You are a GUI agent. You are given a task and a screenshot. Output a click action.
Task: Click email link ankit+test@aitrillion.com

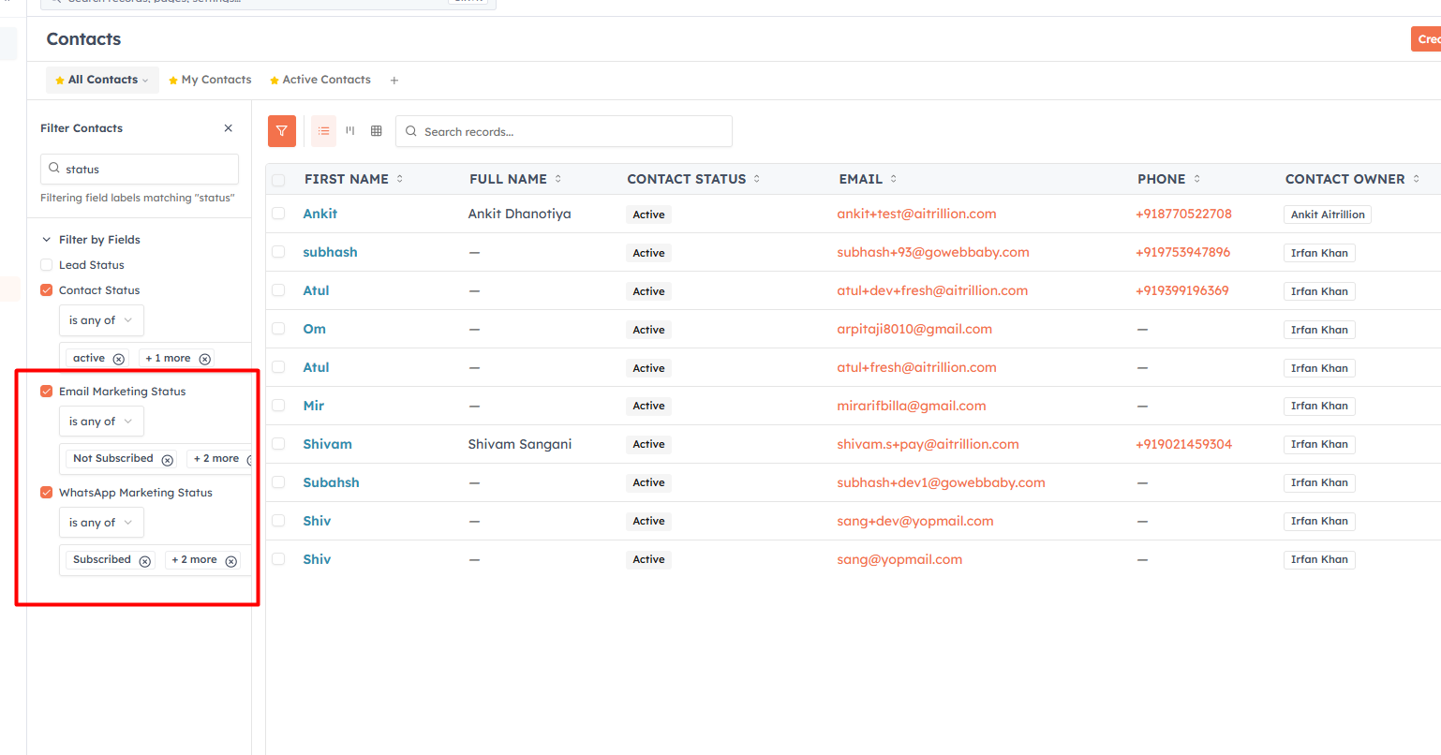[x=916, y=214]
